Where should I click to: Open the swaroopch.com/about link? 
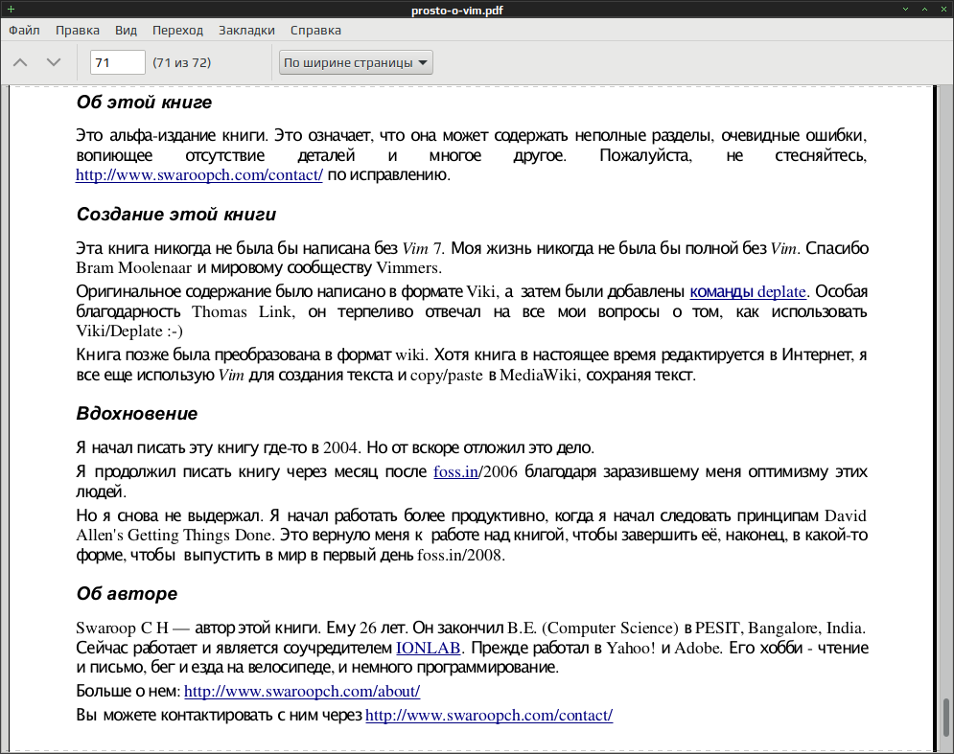click(302, 692)
